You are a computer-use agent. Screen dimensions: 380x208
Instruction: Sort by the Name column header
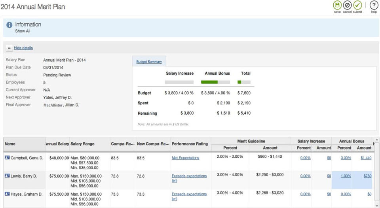point(25,144)
